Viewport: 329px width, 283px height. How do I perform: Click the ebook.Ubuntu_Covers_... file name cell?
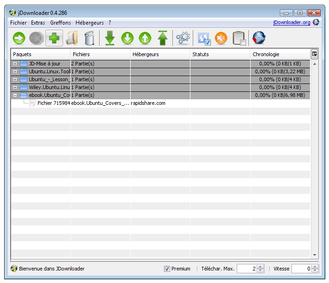[100, 103]
